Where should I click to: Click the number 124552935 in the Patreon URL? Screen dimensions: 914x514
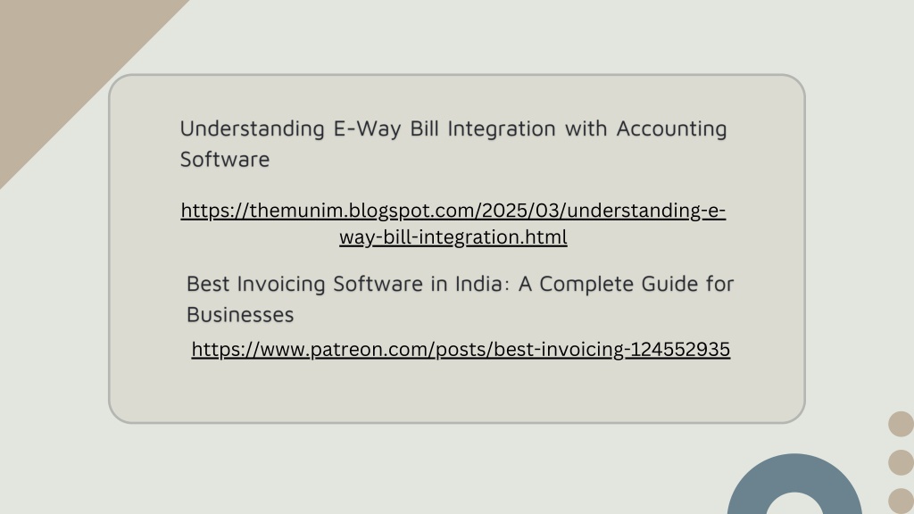[680, 349]
